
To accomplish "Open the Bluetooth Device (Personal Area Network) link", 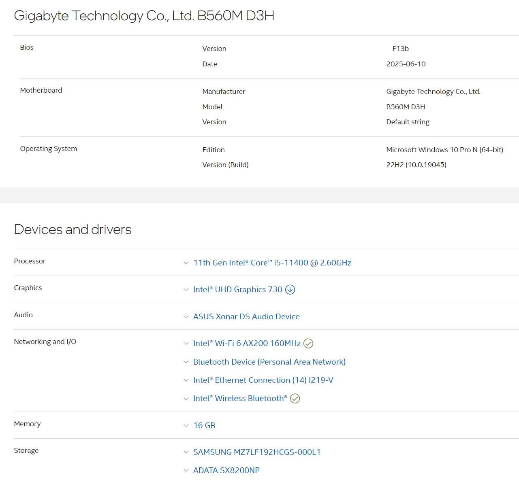I will 269,362.
